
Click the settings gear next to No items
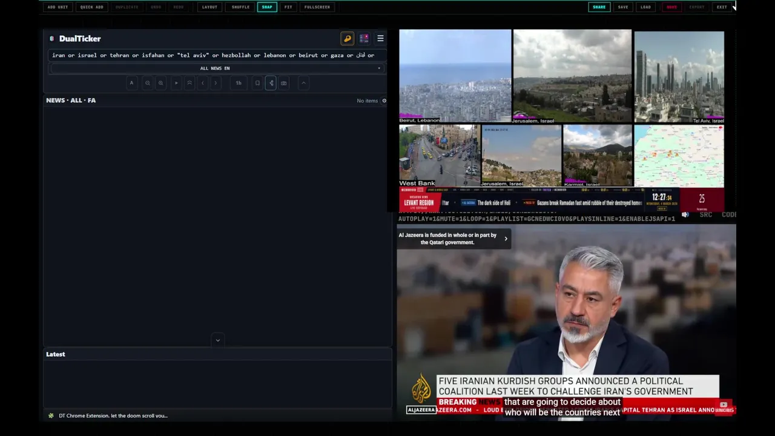[x=384, y=101]
